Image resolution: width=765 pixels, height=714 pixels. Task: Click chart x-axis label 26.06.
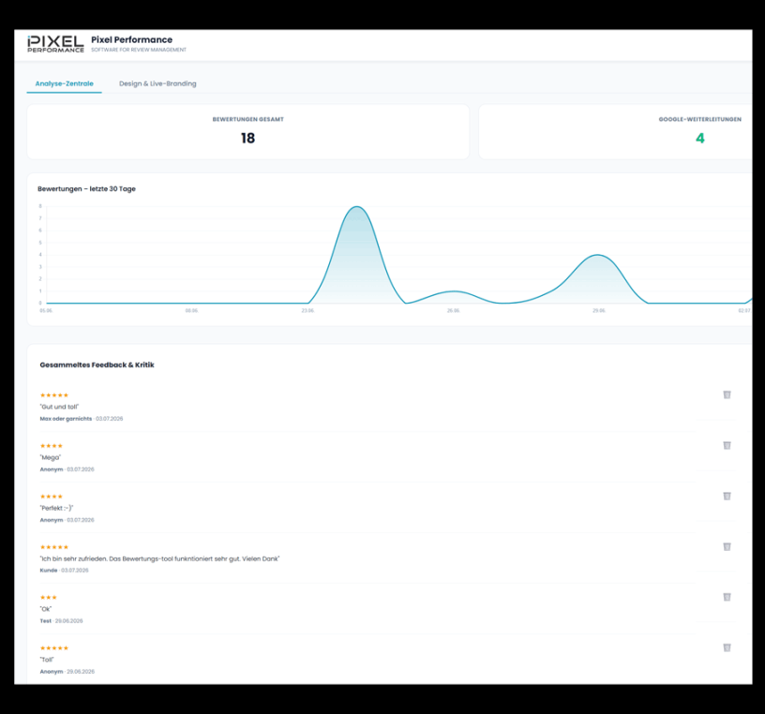pyautogui.click(x=453, y=311)
